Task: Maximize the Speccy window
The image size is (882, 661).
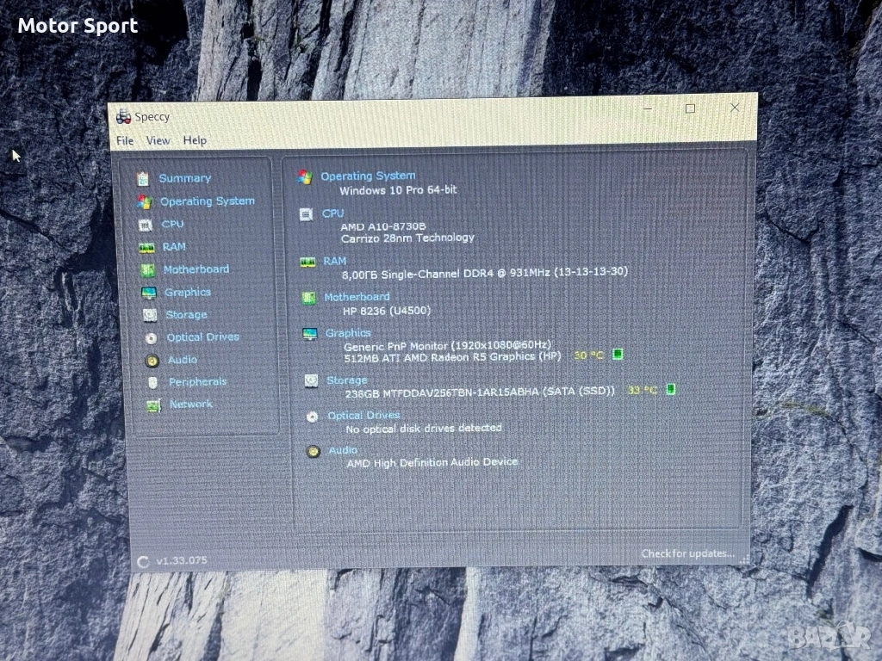Action: 690,108
